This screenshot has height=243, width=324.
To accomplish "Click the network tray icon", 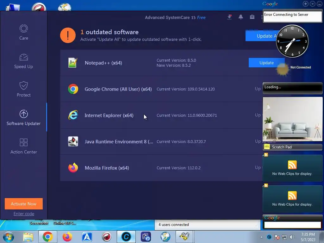I will 284,237.
